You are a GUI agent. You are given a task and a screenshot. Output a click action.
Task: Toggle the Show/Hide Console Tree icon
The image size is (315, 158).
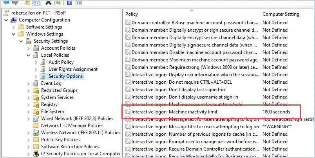[x=36, y=3]
